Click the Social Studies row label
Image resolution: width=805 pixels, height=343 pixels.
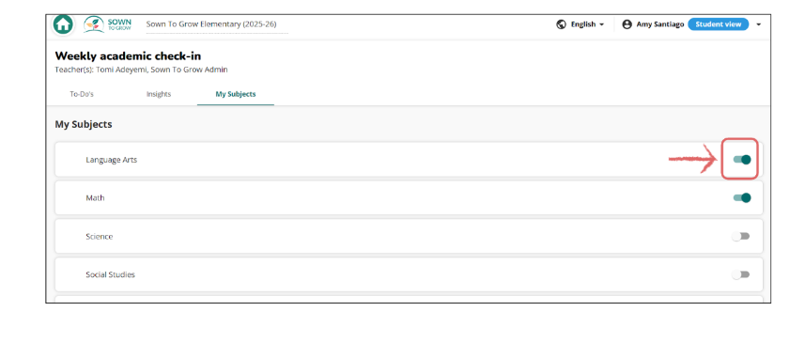coord(111,274)
